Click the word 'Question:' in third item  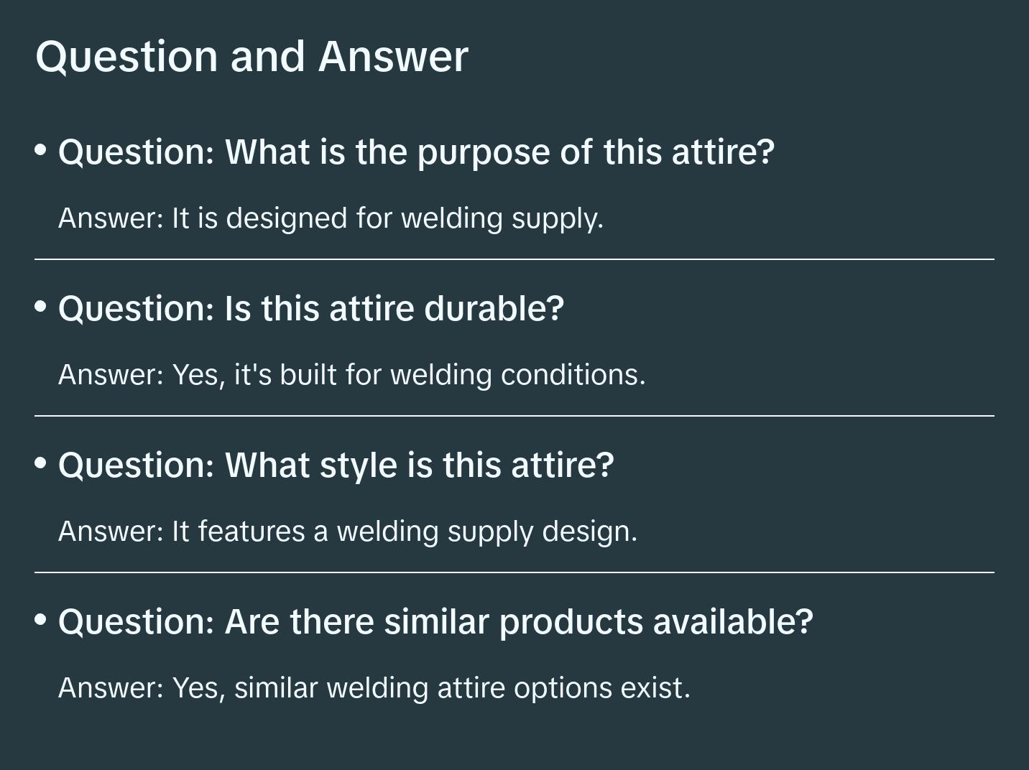click(137, 465)
